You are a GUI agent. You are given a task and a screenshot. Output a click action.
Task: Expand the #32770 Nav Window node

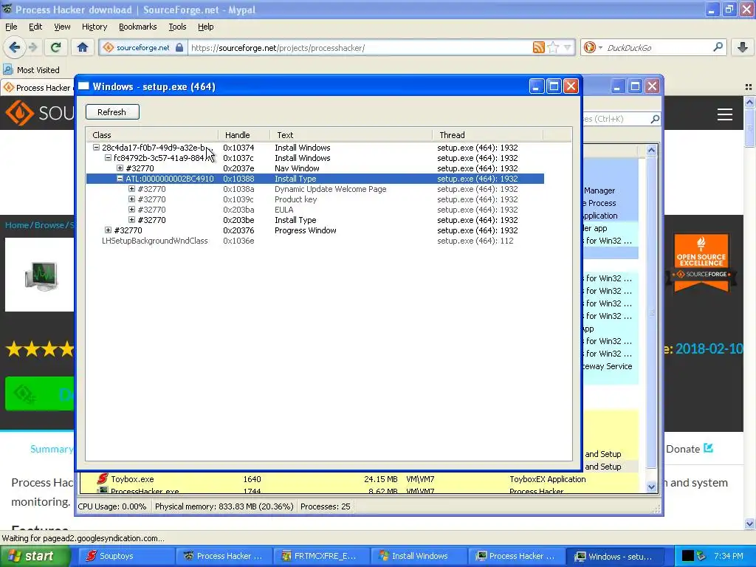pyautogui.click(x=120, y=168)
